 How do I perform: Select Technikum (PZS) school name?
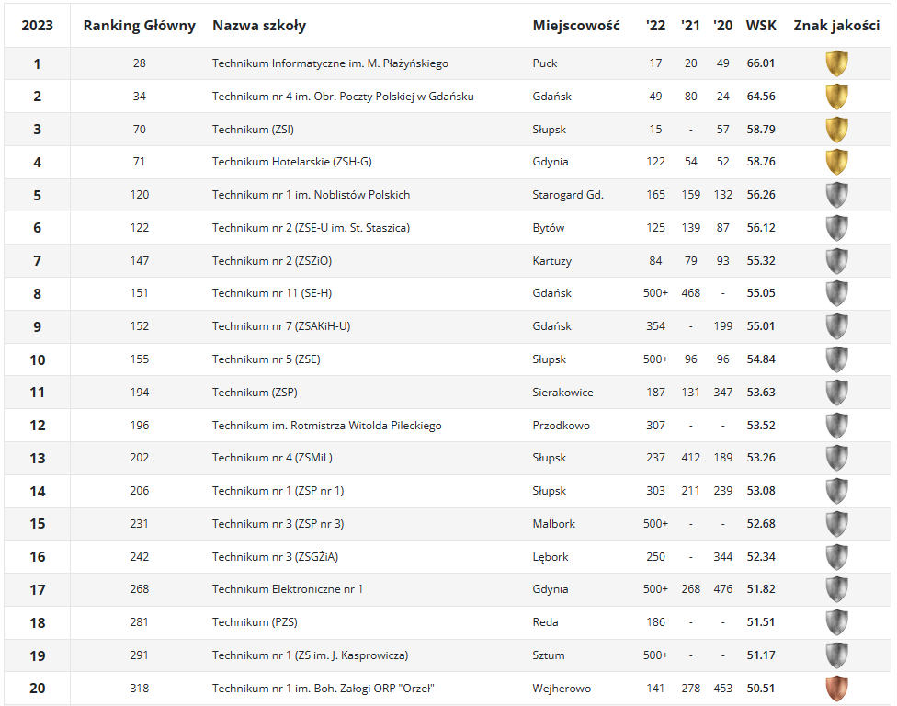[255, 622]
